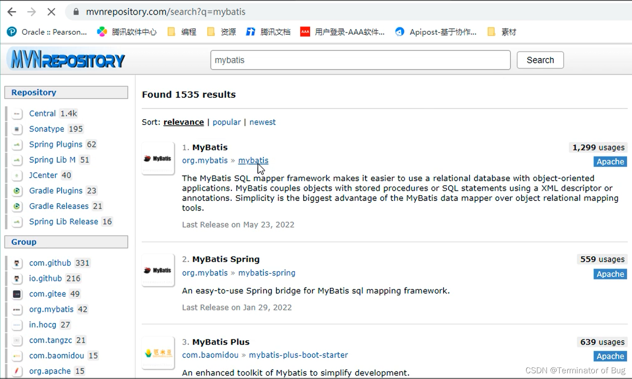Go back using the browser back arrow

12,12
